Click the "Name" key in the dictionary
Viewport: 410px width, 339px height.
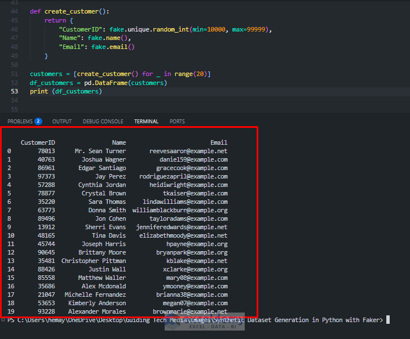69,38
